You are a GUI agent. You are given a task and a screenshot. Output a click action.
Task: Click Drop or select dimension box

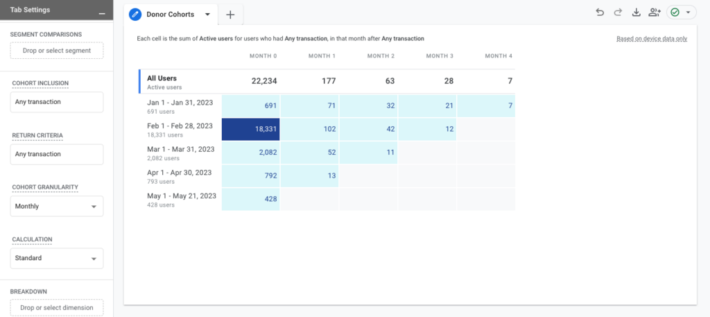pyautogui.click(x=57, y=307)
